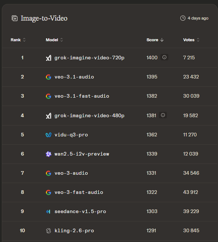Select the veo-3-audio model name
Image resolution: width=218 pixels, height=242 pixels.
coord(71,173)
